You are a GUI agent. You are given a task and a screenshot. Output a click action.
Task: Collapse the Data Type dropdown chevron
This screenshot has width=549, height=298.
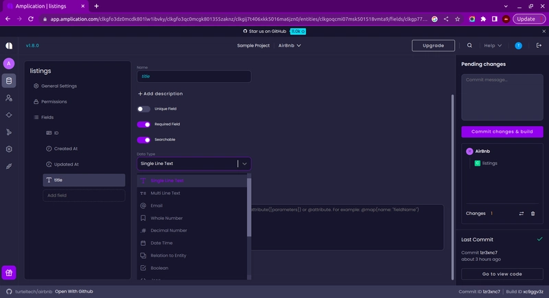point(244,164)
